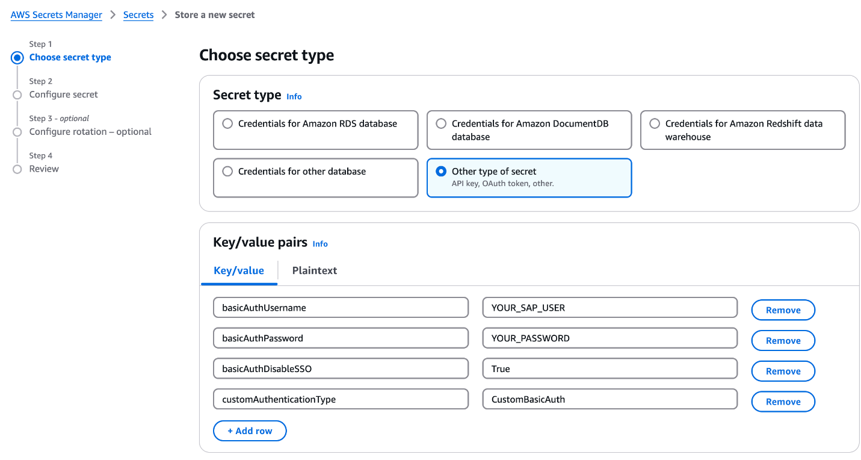Go to AWS Secrets Manager breadcrumb
The width and height of the screenshot is (861, 460).
pos(57,15)
